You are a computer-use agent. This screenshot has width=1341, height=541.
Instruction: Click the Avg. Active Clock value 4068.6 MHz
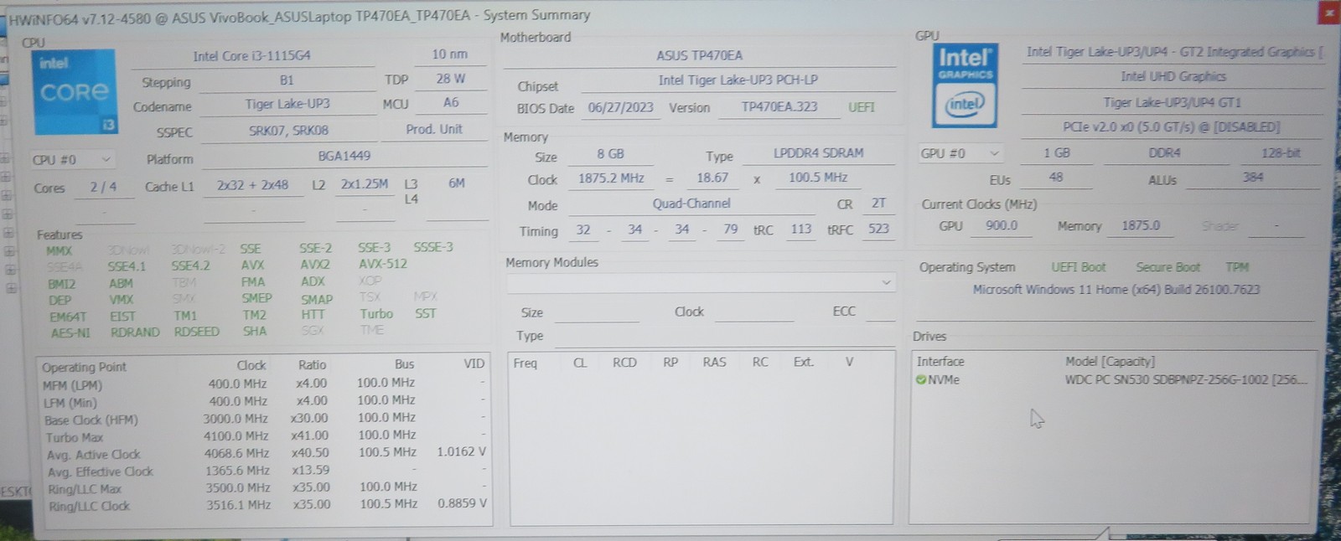236,454
